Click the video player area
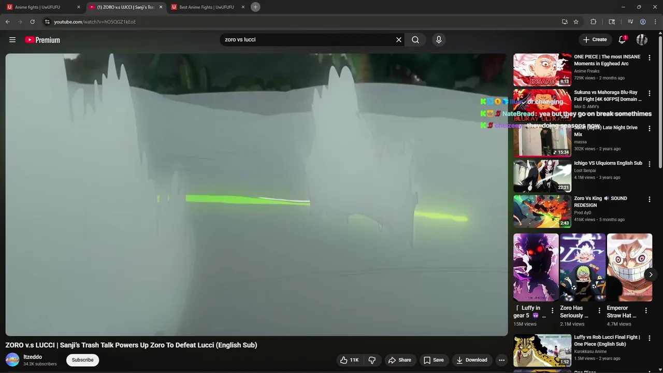This screenshot has width=663, height=373. [256, 195]
